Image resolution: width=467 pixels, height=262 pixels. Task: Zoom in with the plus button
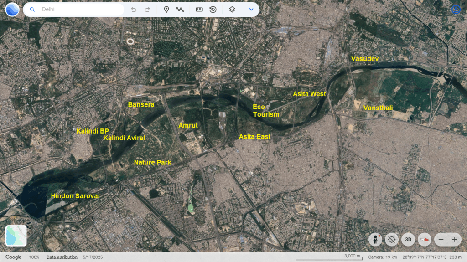tap(455, 239)
